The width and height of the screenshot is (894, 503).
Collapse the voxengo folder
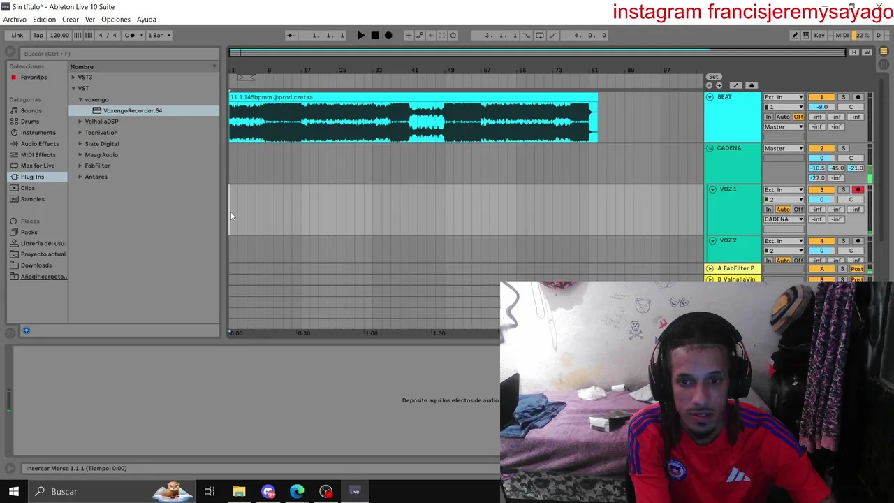pyautogui.click(x=80, y=99)
